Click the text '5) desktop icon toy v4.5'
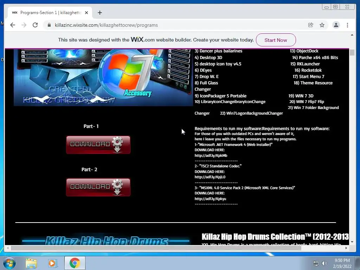 [x=218, y=64]
